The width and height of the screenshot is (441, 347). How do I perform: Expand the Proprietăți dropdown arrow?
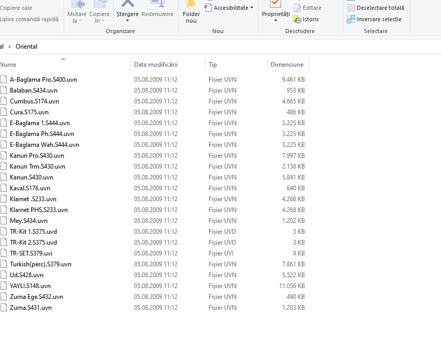[x=275, y=21]
